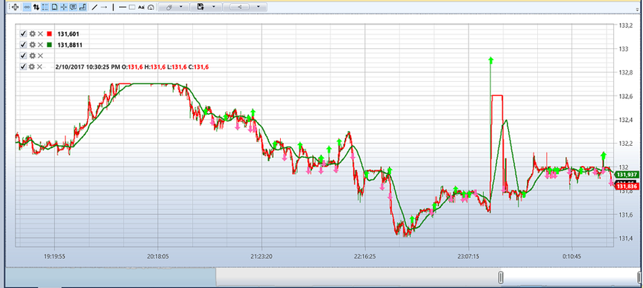Click the up-down arrows toolbar icon

coord(36,7)
